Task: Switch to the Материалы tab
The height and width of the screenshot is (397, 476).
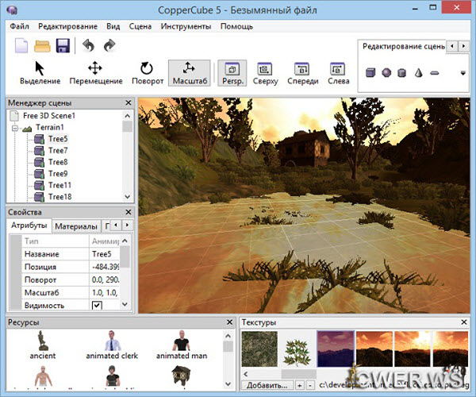Action: pos(76,226)
